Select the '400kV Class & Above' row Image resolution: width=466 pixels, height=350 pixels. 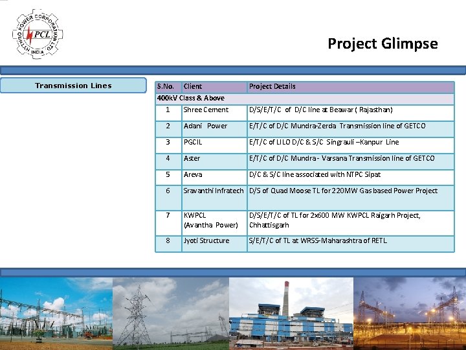[305, 99]
